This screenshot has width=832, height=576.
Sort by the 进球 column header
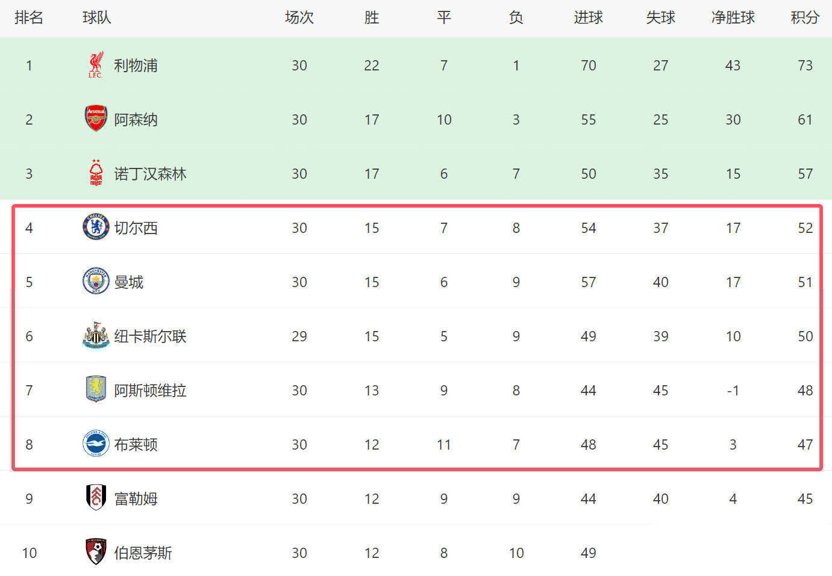tap(588, 17)
